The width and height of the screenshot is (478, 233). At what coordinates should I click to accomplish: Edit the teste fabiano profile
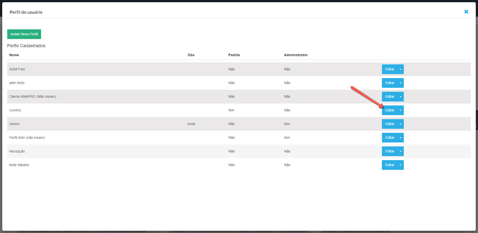[390, 165]
